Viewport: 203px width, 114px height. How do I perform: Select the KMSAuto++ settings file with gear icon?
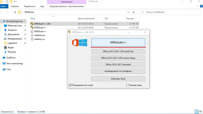[40, 31]
